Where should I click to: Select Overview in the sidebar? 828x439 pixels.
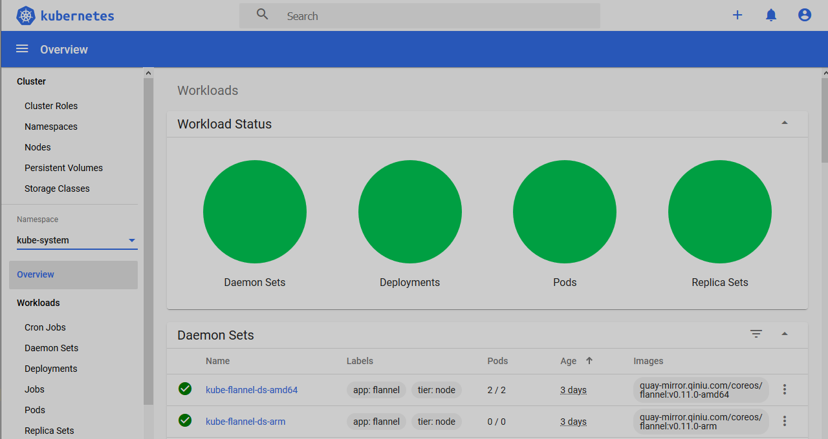point(73,274)
